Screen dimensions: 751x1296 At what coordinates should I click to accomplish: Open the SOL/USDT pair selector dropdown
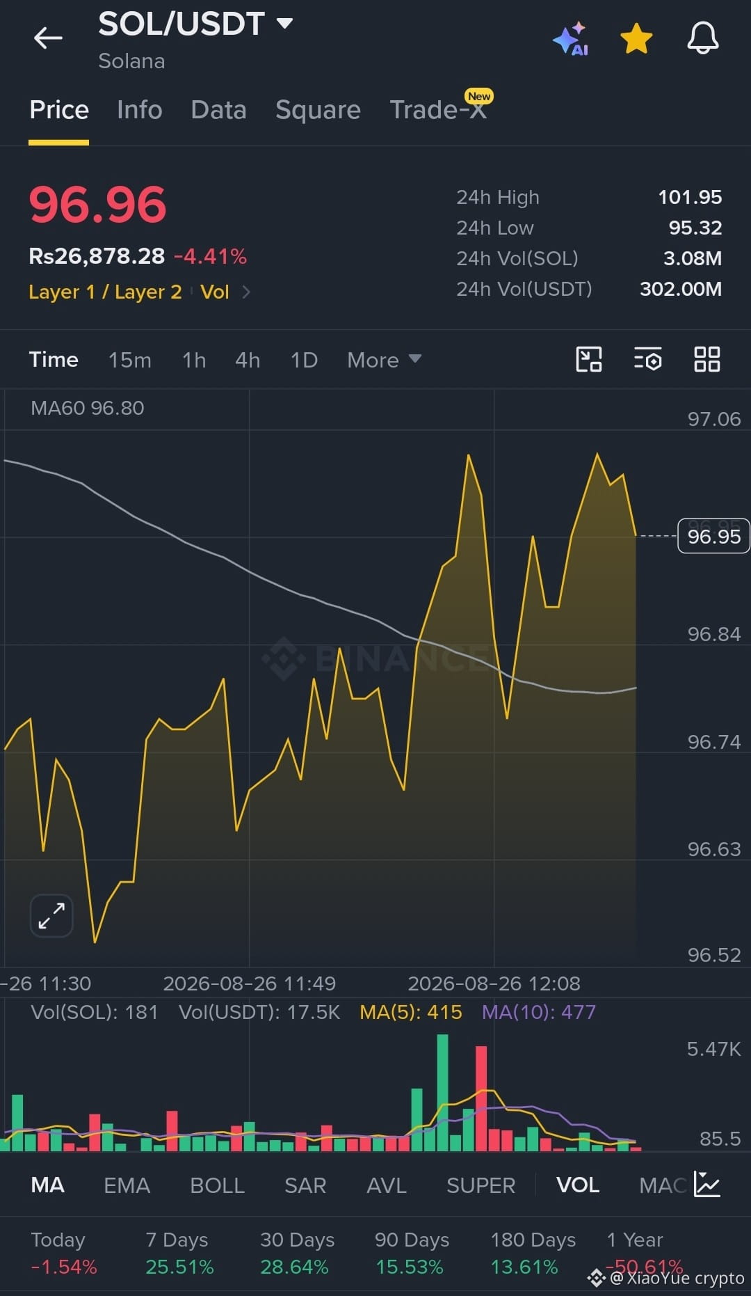click(x=195, y=24)
